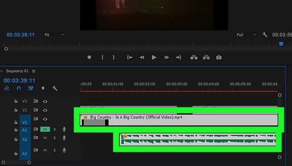Toggle the lock on track V2
This screenshot has width=292, height=166.
16,110
